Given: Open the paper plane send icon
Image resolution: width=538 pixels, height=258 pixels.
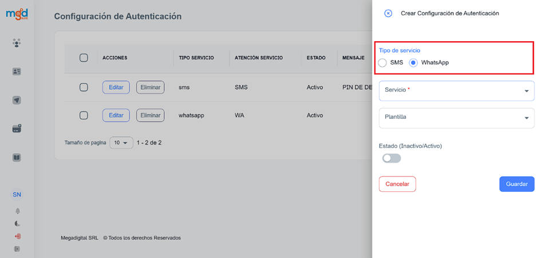Looking at the screenshot, I should click(x=17, y=100).
